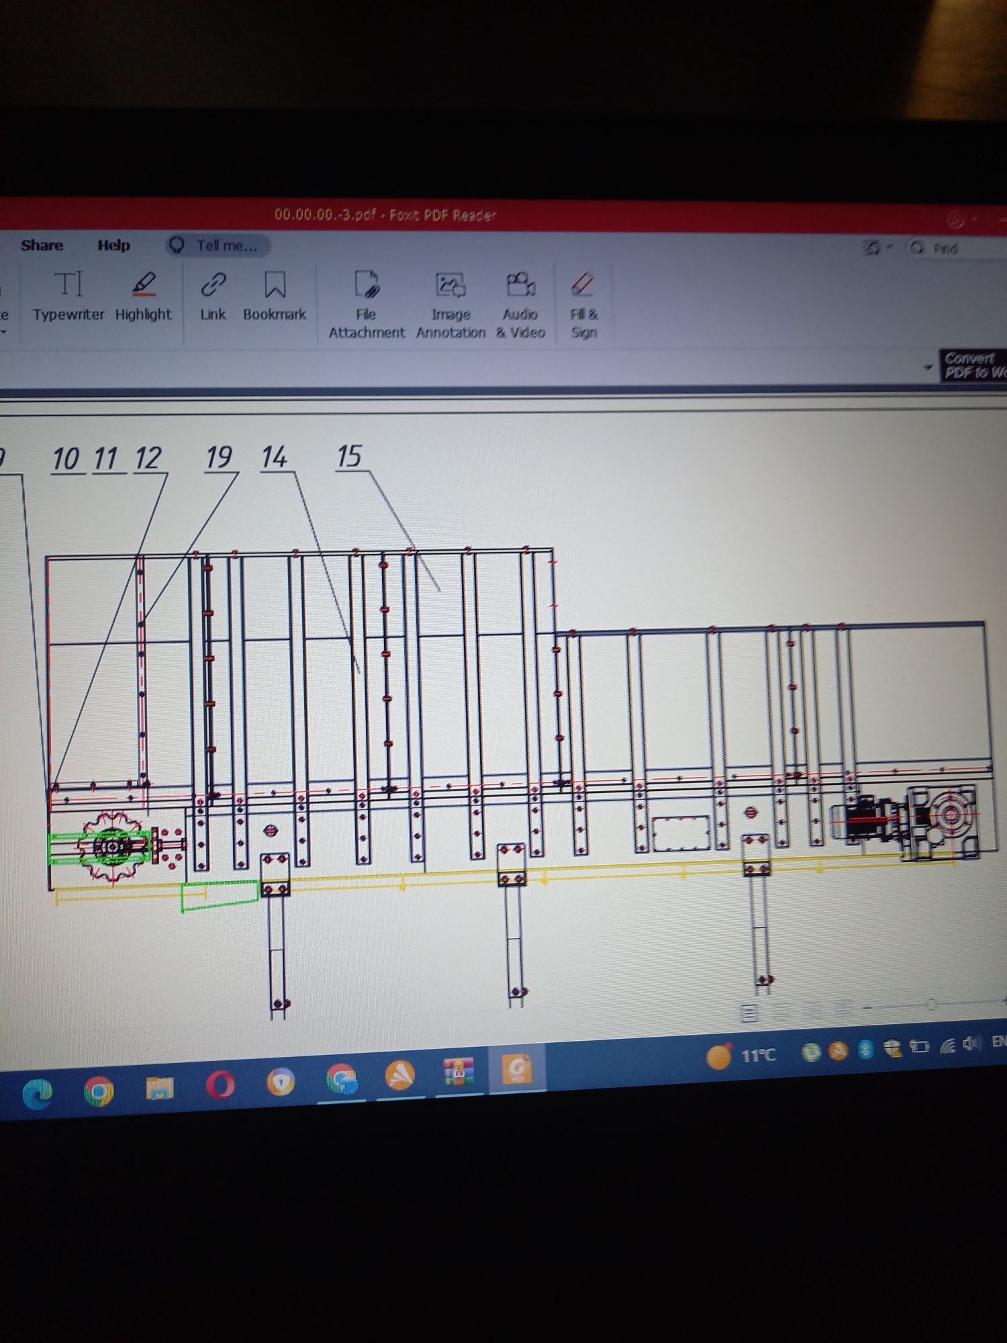Click part number 11 in the drawing
The height and width of the screenshot is (1343, 1007).
(106, 459)
